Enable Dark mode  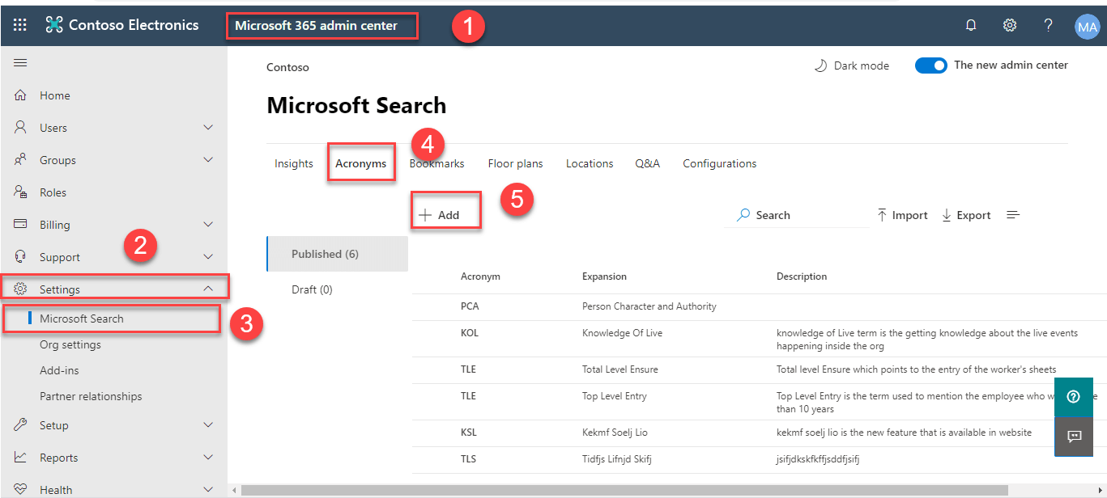point(851,65)
